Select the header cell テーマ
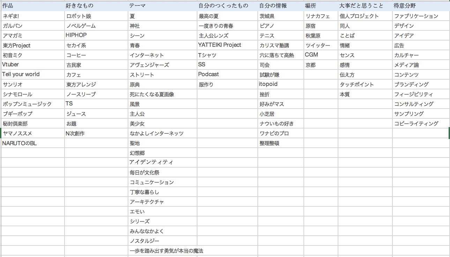450x257 pixels. (162, 6)
